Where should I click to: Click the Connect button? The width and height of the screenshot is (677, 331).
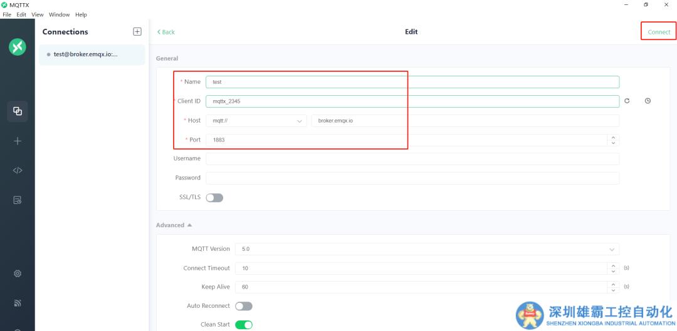659,32
